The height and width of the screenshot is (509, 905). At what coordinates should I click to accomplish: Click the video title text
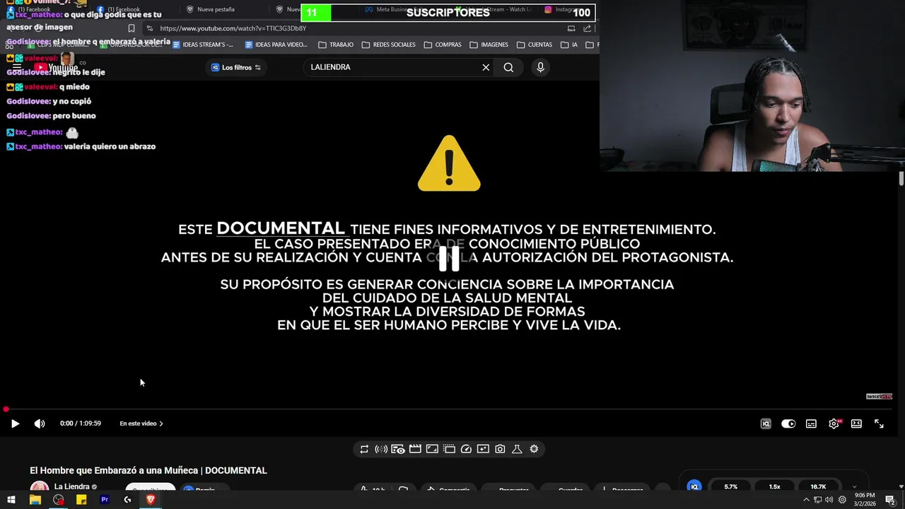point(148,470)
